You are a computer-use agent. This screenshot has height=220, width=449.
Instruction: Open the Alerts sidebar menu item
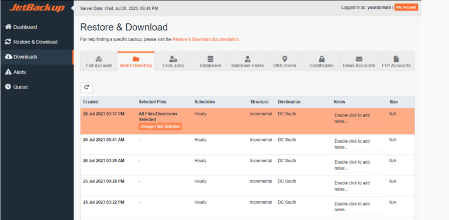point(37,72)
